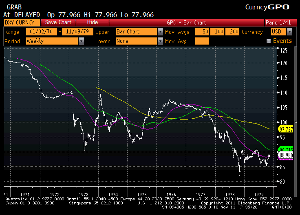Expand the Currency USD dropdown
The height and width of the screenshot is (215, 300).
pyautogui.click(x=289, y=32)
